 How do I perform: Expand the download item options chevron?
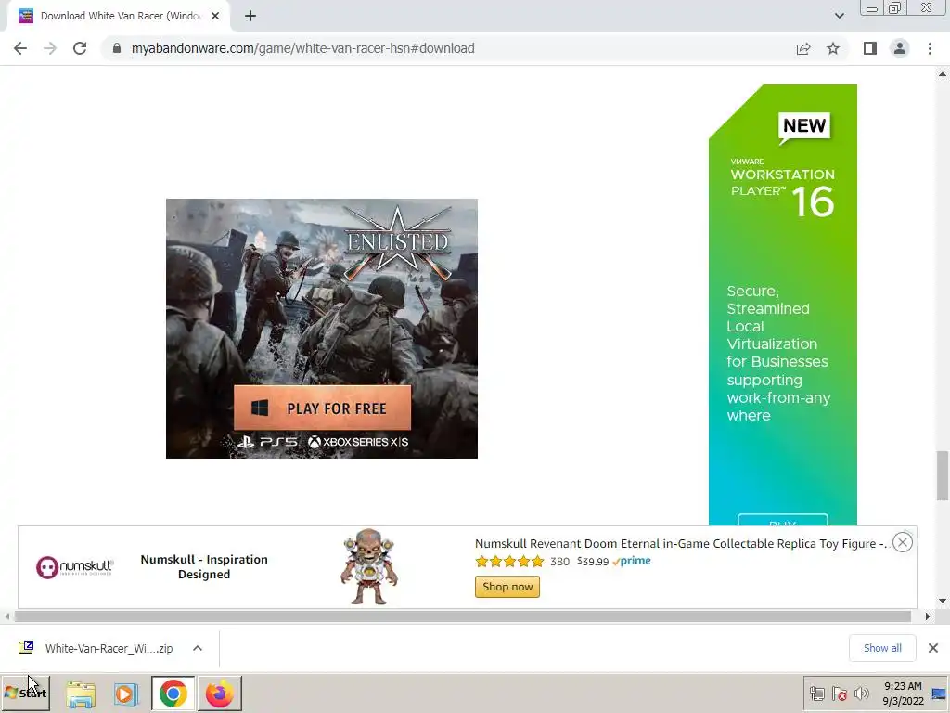(198, 648)
